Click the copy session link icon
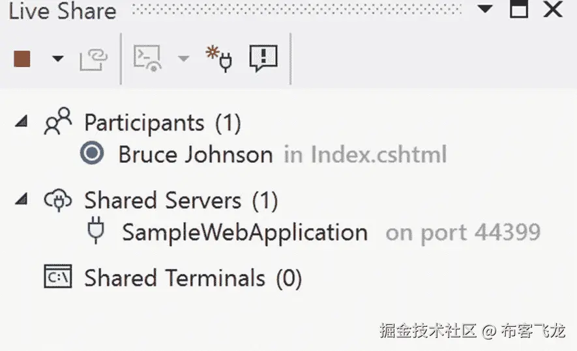577x351 pixels. [x=93, y=59]
